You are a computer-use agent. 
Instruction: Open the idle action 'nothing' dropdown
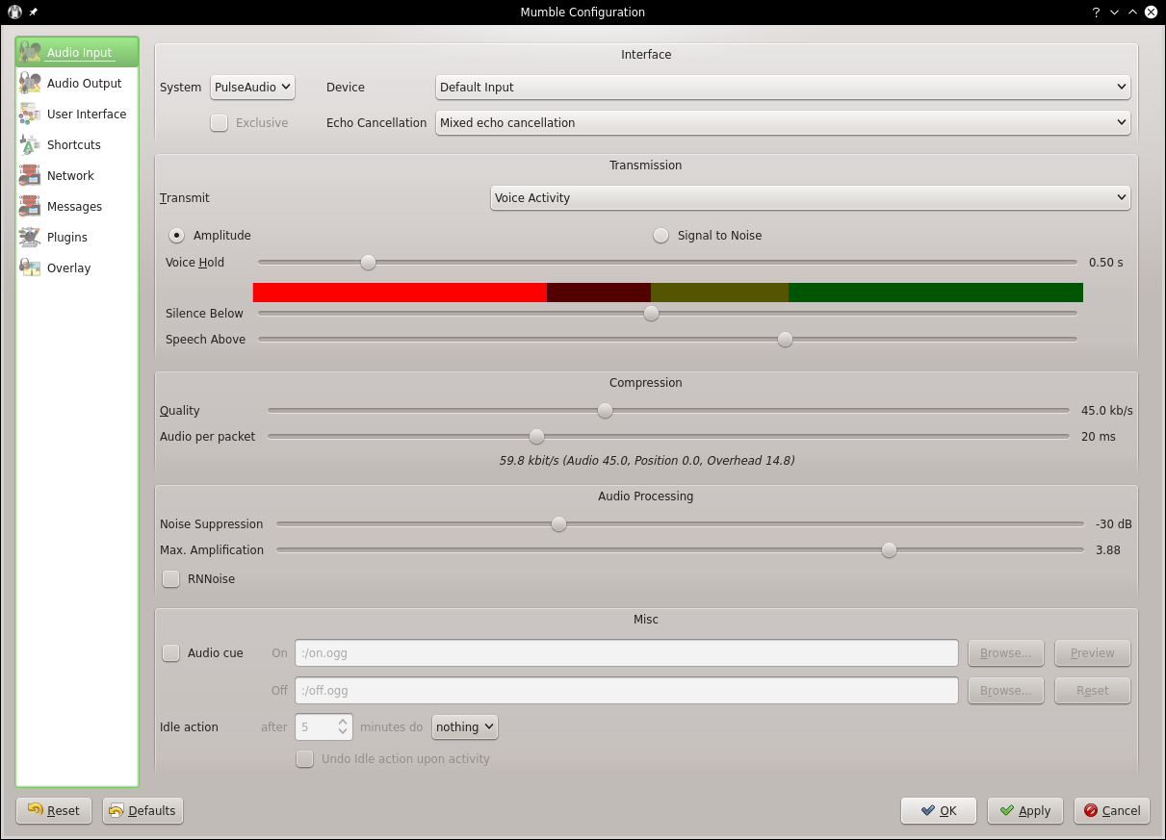pyautogui.click(x=465, y=727)
